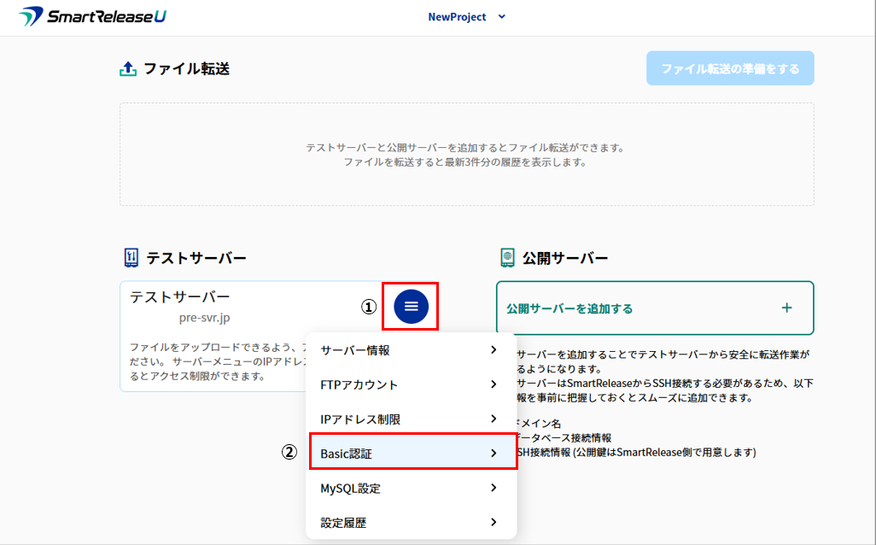This screenshot has width=876, height=545.
Task: Click 公開サーバーを追加する button
Action: point(569,308)
